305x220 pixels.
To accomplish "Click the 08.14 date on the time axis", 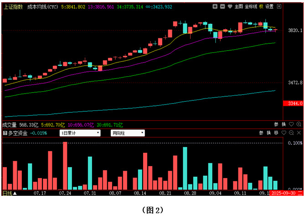I will 140,194.
